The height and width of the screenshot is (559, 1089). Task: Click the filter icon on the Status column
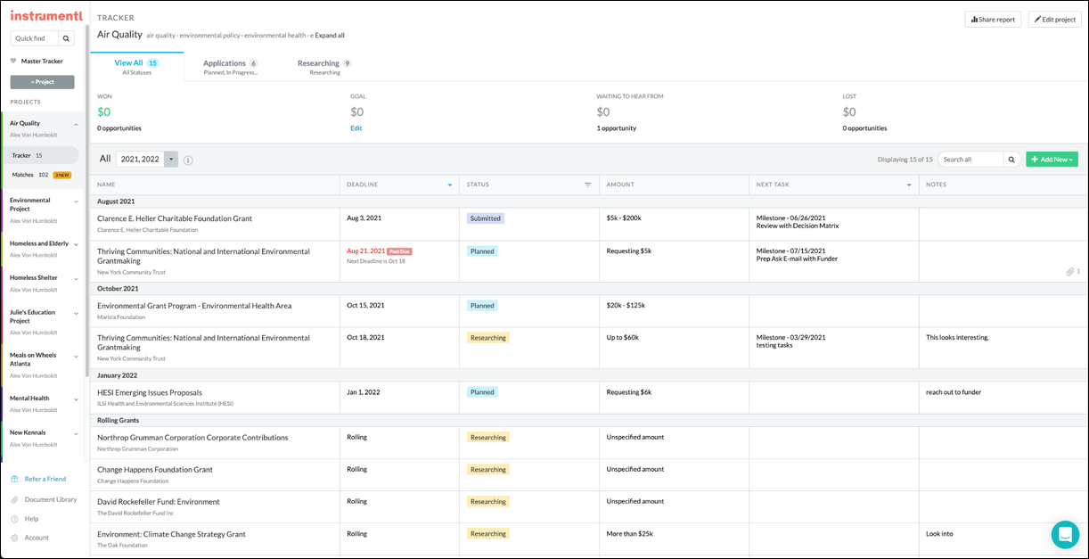pyautogui.click(x=586, y=184)
